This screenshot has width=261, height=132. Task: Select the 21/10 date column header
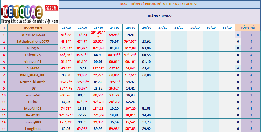point(66,28)
